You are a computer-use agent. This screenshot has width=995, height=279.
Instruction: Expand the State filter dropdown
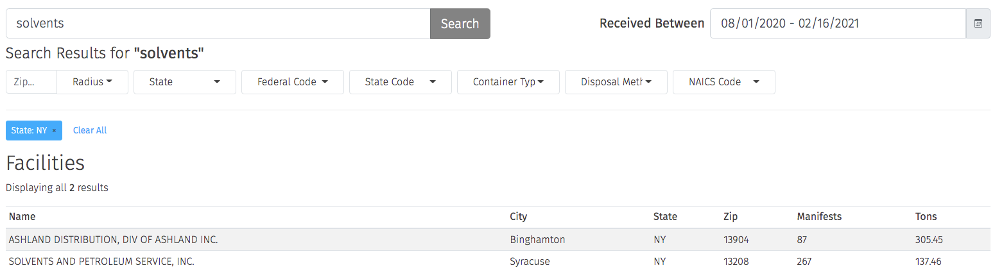(x=185, y=82)
